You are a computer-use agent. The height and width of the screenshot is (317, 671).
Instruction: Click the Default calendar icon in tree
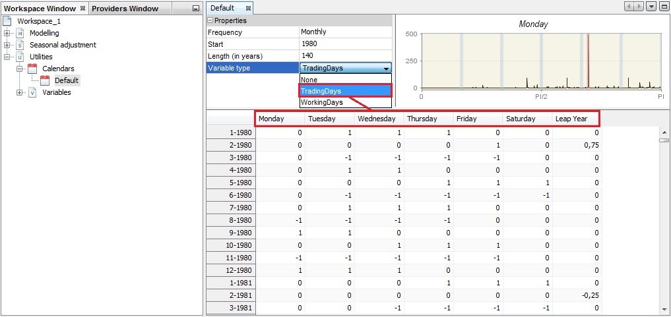click(x=45, y=80)
